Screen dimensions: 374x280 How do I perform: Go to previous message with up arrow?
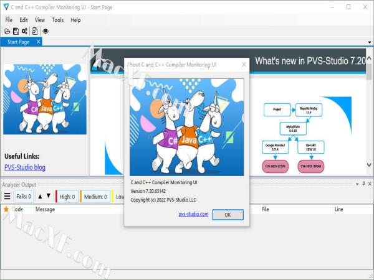coord(40,197)
